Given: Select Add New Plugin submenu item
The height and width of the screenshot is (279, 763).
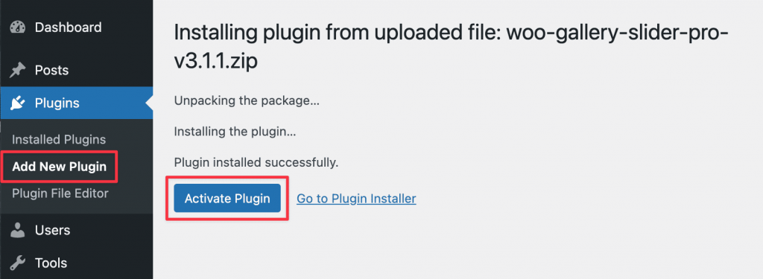Looking at the screenshot, I should [x=60, y=167].
